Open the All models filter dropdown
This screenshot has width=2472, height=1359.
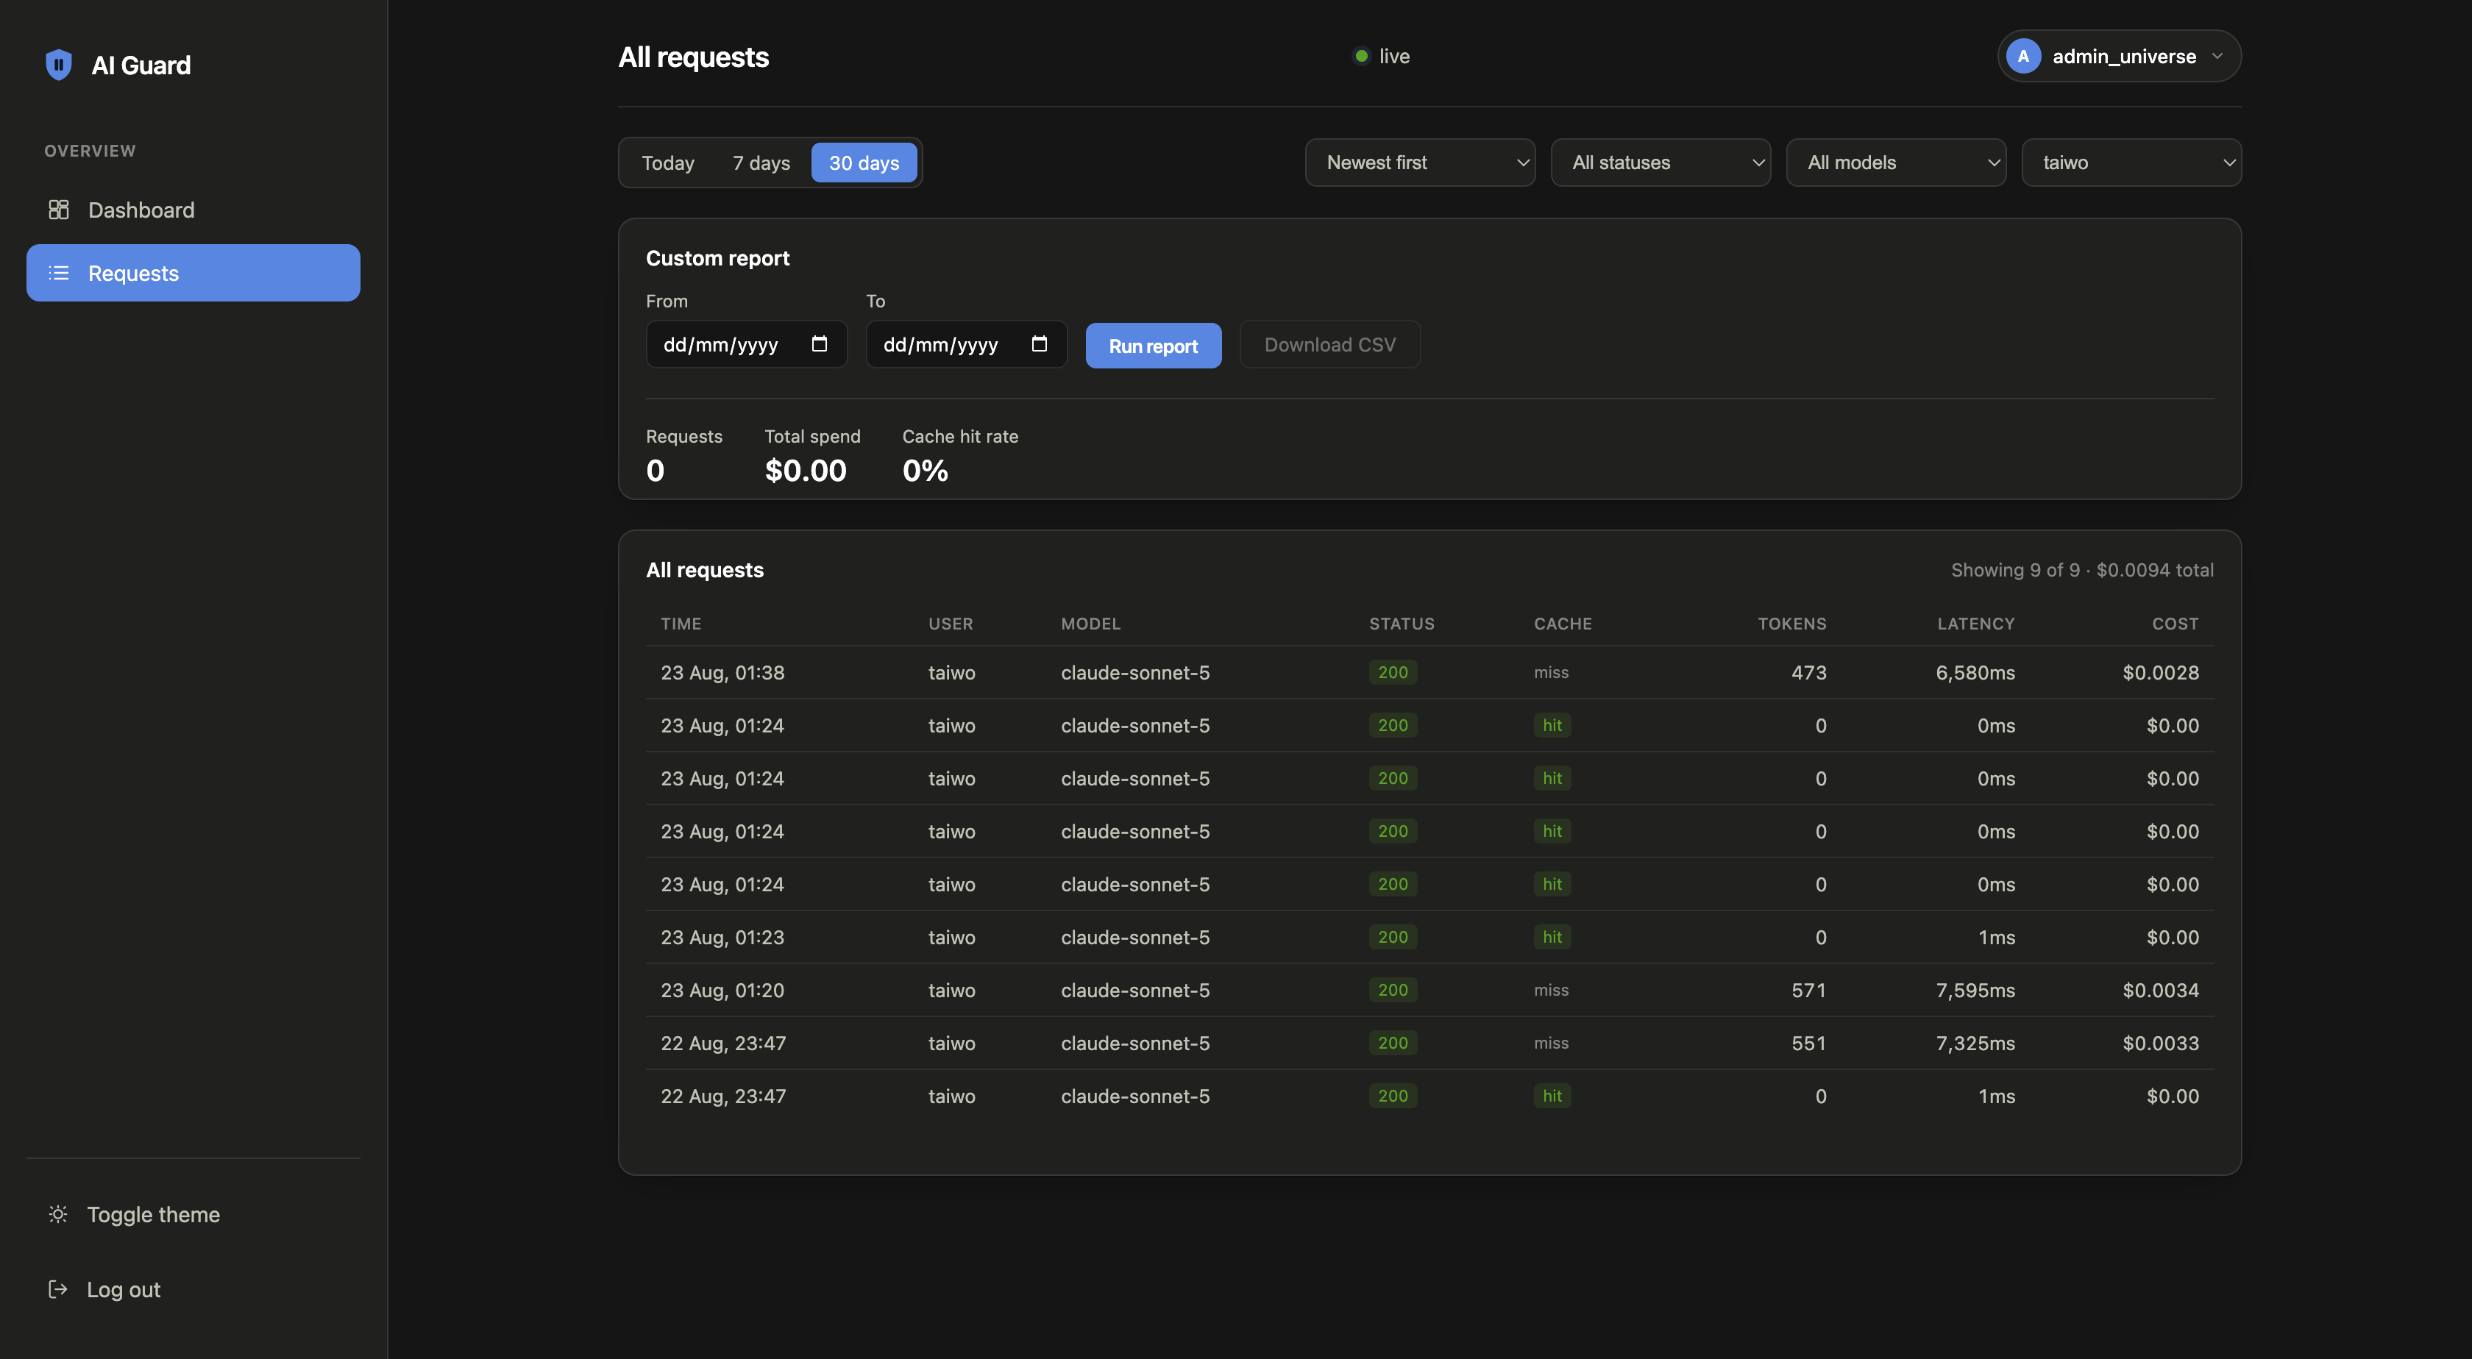point(1896,163)
